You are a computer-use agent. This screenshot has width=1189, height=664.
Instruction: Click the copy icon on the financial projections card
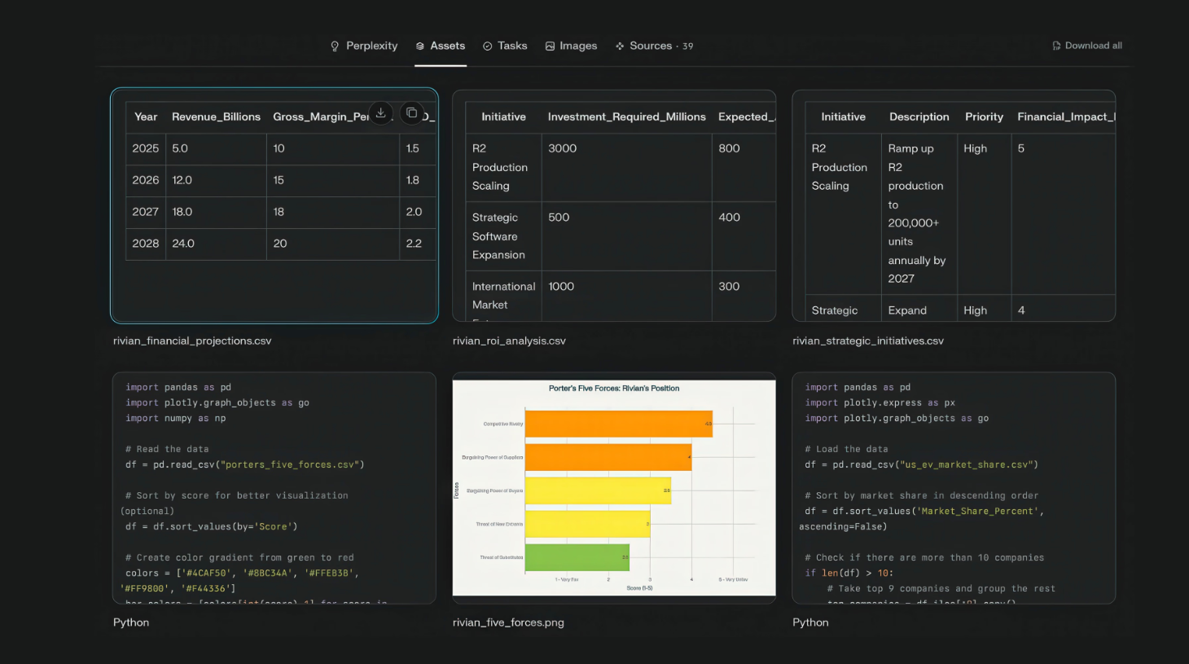click(x=411, y=113)
